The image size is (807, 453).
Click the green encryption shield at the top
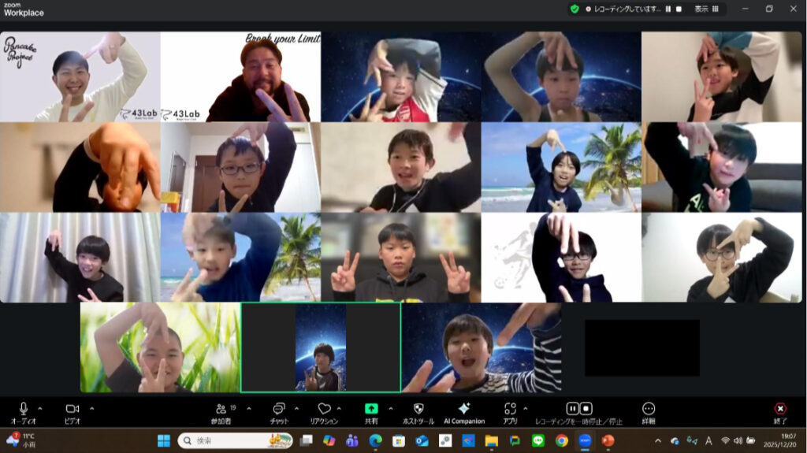(575, 9)
